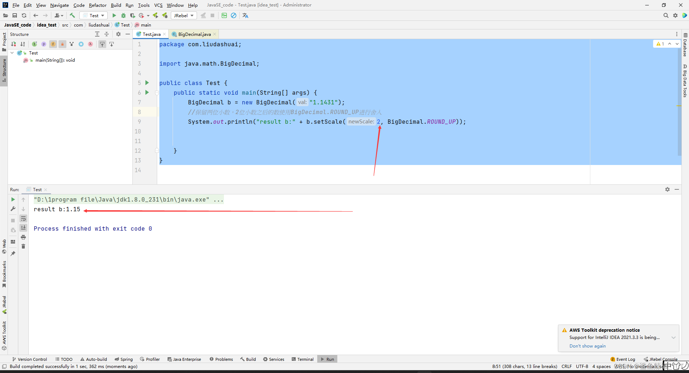This screenshot has width=689, height=373.
Task: Collapse the Test class tree node
Action: 12,53
